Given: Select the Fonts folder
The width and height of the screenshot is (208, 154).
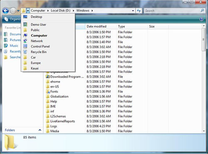Looking at the screenshot, I should pyautogui.click(x=52, y=92).
